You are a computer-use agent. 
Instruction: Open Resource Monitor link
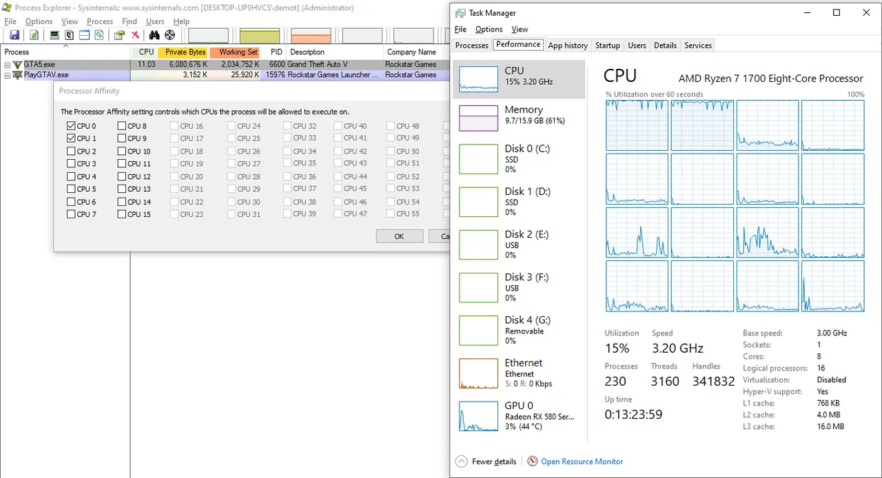tap(582, 461)
